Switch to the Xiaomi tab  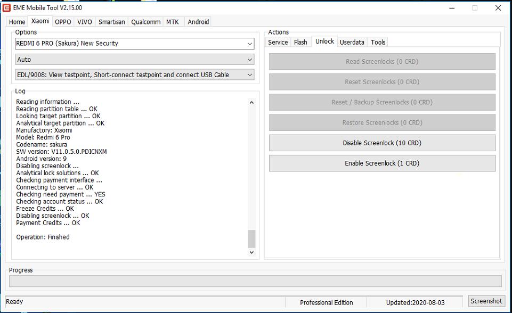click(x=40, y=21)
